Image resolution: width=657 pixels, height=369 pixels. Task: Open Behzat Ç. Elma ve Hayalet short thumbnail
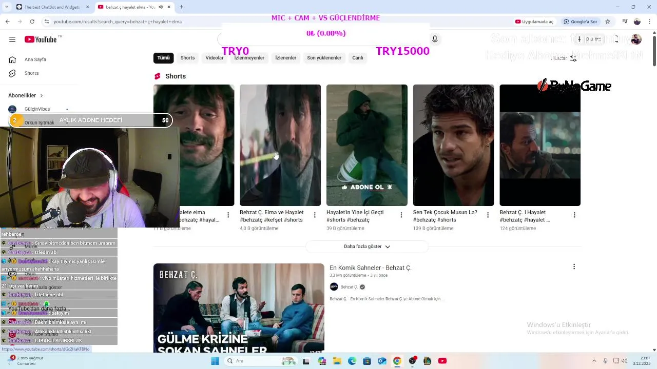[x=280, y=145]
